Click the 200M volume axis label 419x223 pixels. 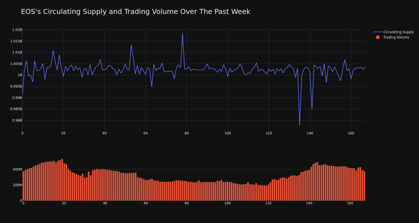tap(17, 185)
